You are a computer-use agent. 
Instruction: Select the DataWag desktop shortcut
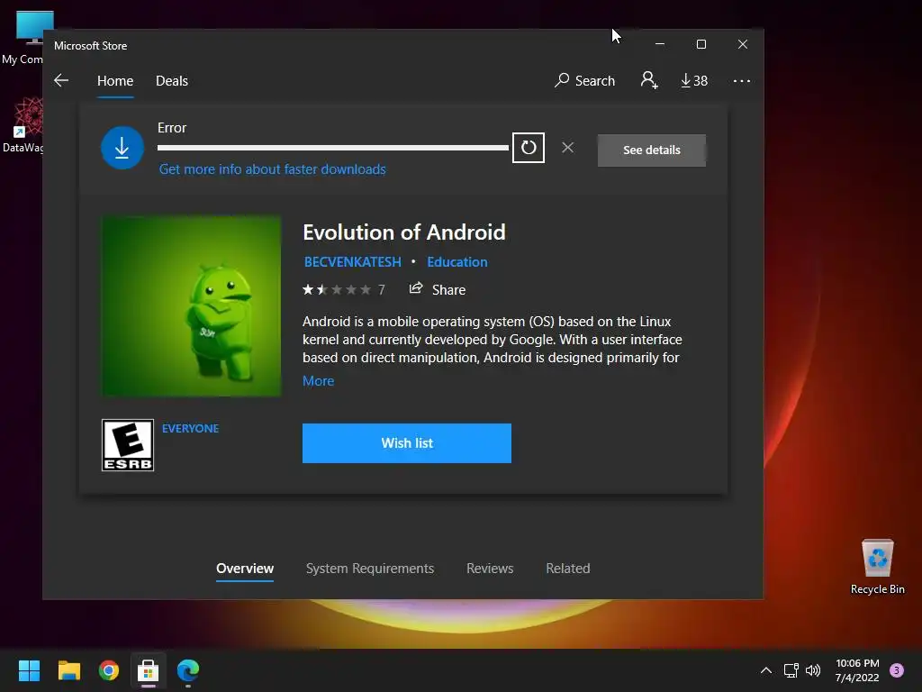point(23,125)
